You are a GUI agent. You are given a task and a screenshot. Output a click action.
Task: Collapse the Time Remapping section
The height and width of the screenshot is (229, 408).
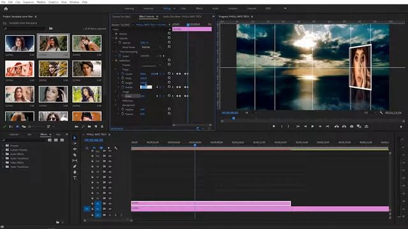[x=113, y=52]
